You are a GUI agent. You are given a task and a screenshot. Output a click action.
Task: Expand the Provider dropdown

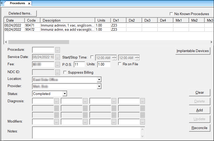[x=99, y=86]
